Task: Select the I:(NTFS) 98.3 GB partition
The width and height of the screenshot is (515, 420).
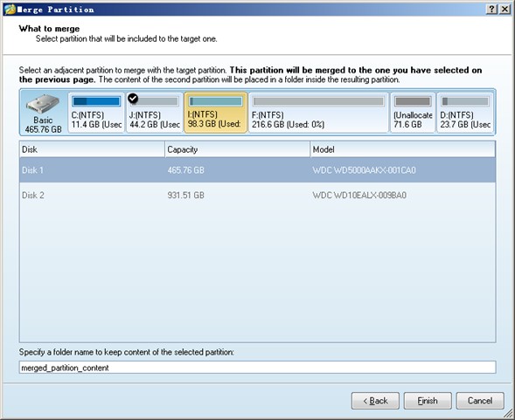Action: click(215, 113)
